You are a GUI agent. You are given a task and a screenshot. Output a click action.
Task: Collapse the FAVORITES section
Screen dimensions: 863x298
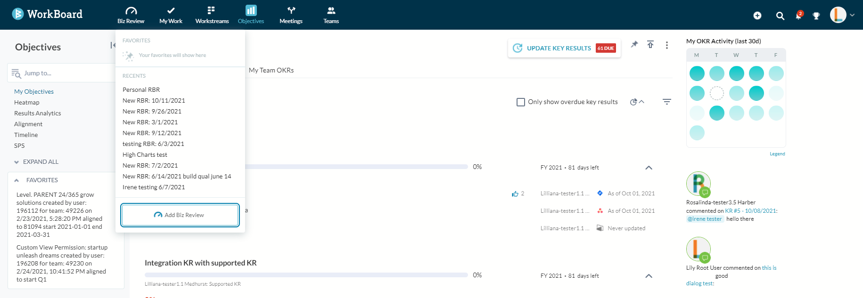coord(16,180)
